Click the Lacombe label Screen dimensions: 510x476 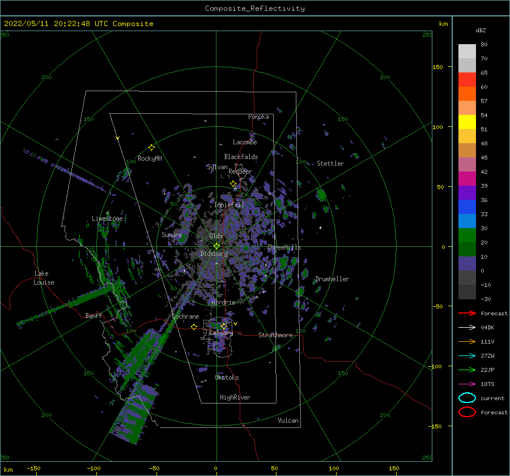pyautogui.click(x=245, y=142)
